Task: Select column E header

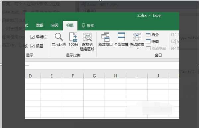Action: coord(51,76)
